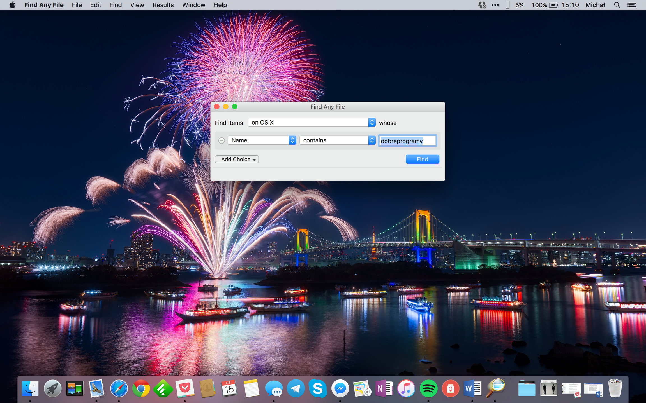The image size is (646, 403).
Task: Open the Trash in the Dock
Action: pyautogui.click(x=615, y=388)
